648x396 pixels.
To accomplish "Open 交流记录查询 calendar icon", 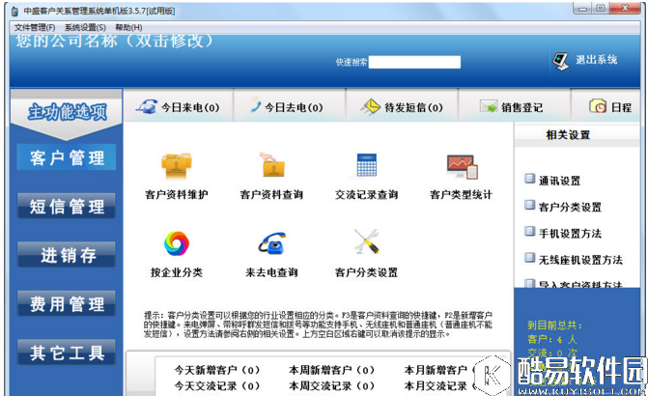I will 367,165.
